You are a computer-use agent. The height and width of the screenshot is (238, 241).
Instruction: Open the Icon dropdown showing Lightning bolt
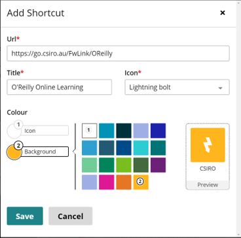point(177,87)
